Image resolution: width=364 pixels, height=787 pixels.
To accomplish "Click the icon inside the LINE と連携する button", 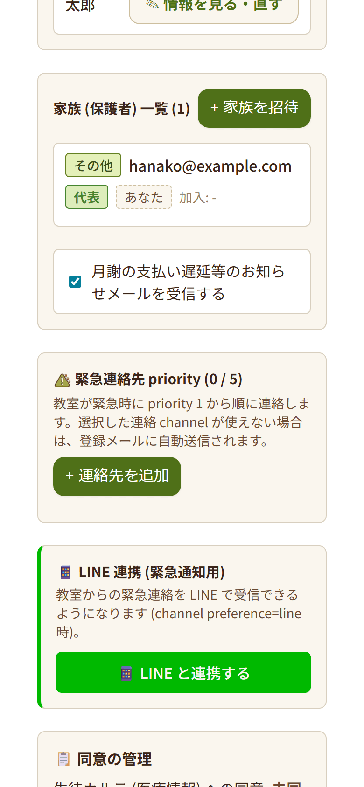I will coord(126,674).
